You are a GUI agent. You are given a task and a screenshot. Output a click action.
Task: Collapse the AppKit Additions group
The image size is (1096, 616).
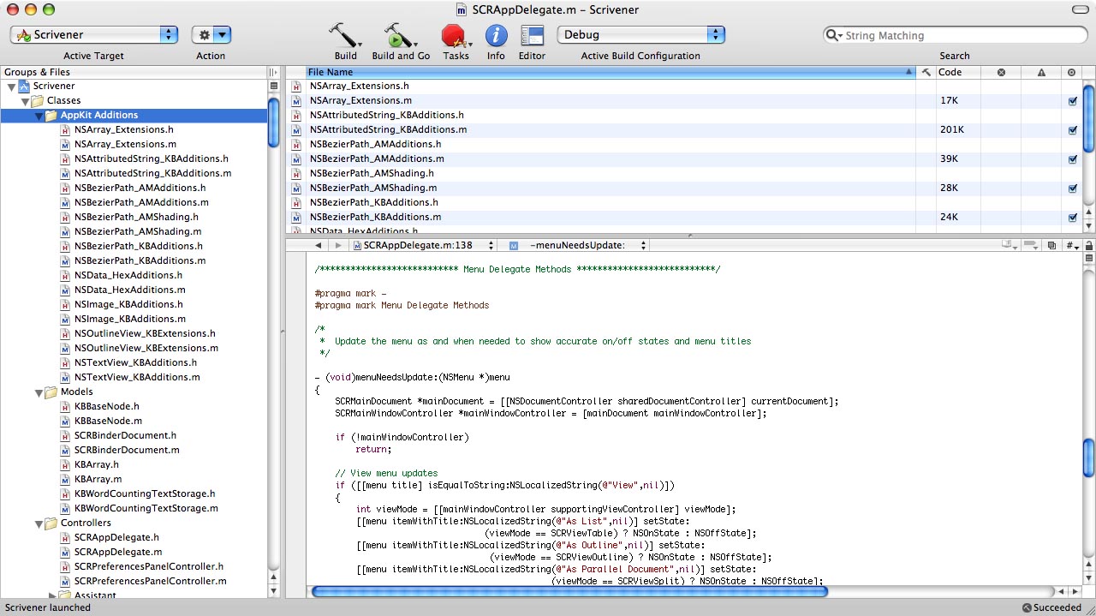[39, 116]
